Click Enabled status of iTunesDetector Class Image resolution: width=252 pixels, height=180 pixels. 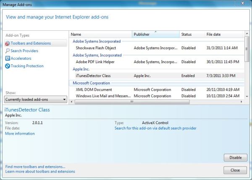click(x=188, y=76)
